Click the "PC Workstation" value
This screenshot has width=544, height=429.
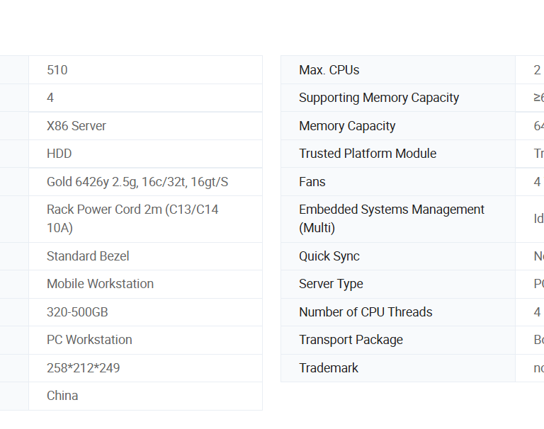(x=89, y=340)
